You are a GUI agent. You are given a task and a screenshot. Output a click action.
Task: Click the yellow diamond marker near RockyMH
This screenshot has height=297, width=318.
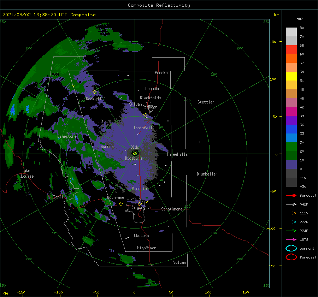pyautogui.click(x=94, y=92)
